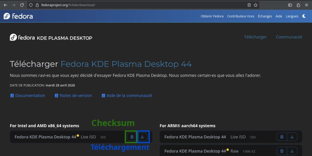Viewport: 312px width, 156px height.
Task: Click the publication date 'mardi 28 avril 2026'
Action: [x=60, y=85]
